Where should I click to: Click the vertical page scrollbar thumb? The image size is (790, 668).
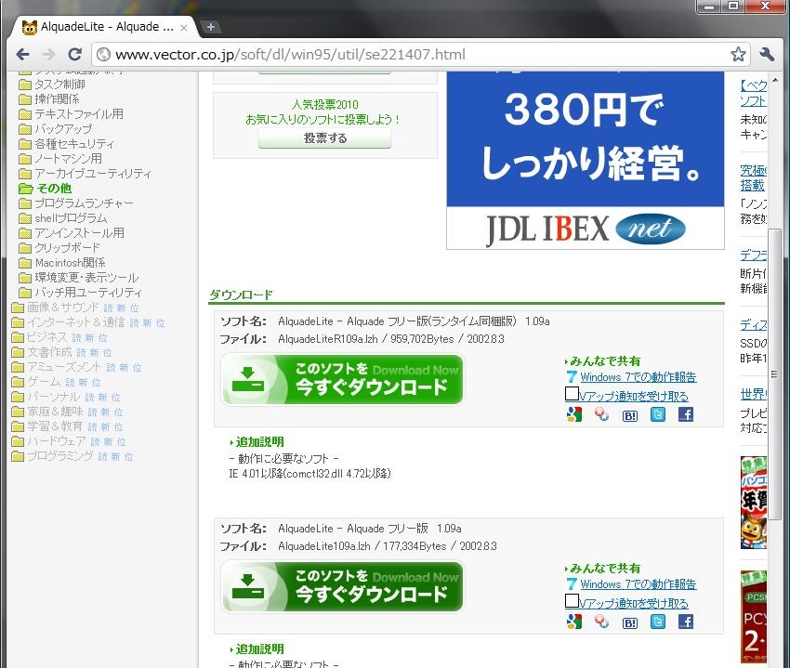pos(774,374)
